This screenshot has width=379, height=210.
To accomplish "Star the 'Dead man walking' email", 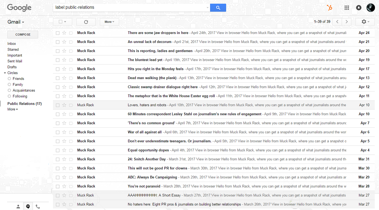I will [x=64, y=78].
